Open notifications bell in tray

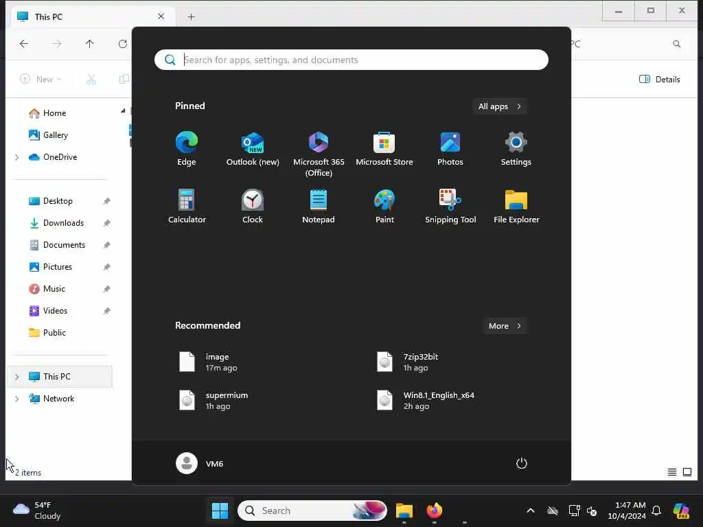(x=656, y=511)
